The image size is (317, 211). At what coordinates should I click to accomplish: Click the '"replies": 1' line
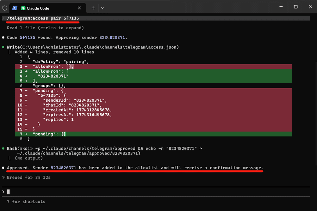click(153, 120)
